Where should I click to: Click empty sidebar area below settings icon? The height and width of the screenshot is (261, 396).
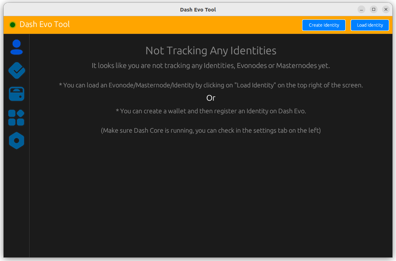click(17, 202)
